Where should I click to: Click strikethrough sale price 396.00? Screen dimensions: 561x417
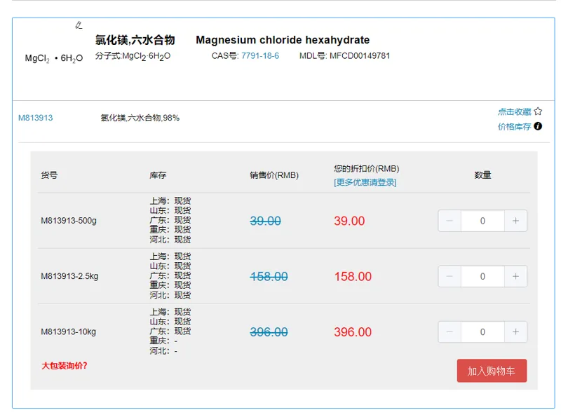pos(269,332)
